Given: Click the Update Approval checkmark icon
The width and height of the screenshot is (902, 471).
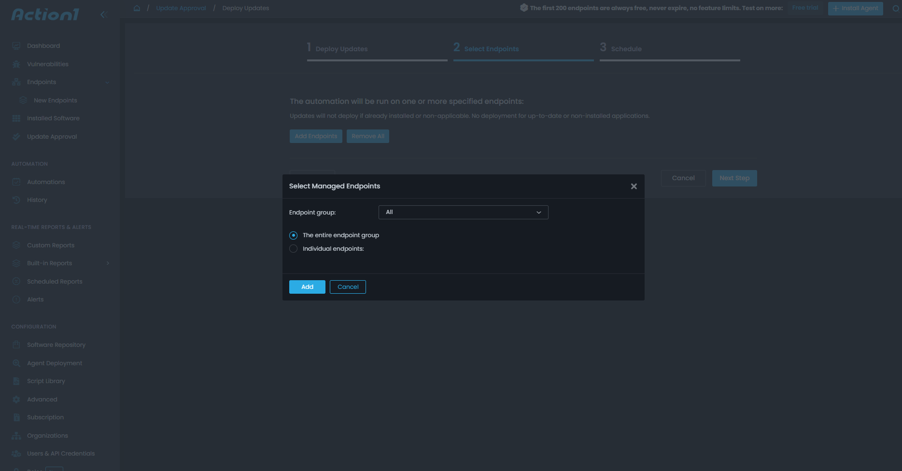Looking at the screenshot, I should [x=16, y=137].
